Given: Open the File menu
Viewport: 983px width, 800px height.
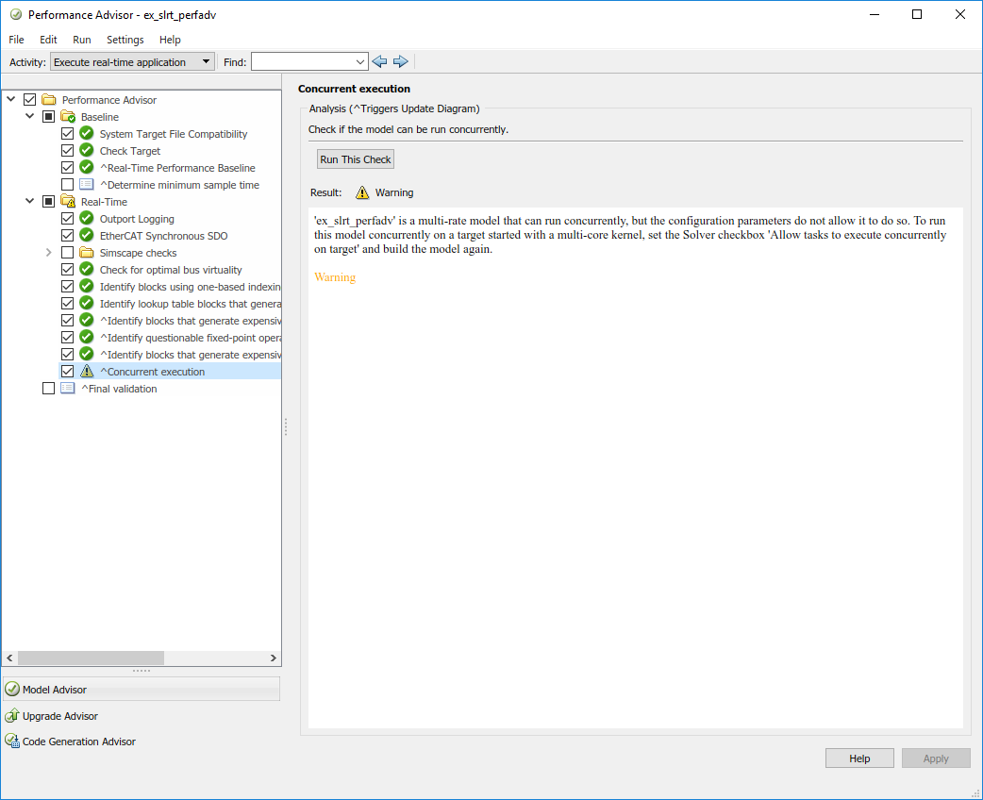Looking at the screenshot, I should (16, 40).
